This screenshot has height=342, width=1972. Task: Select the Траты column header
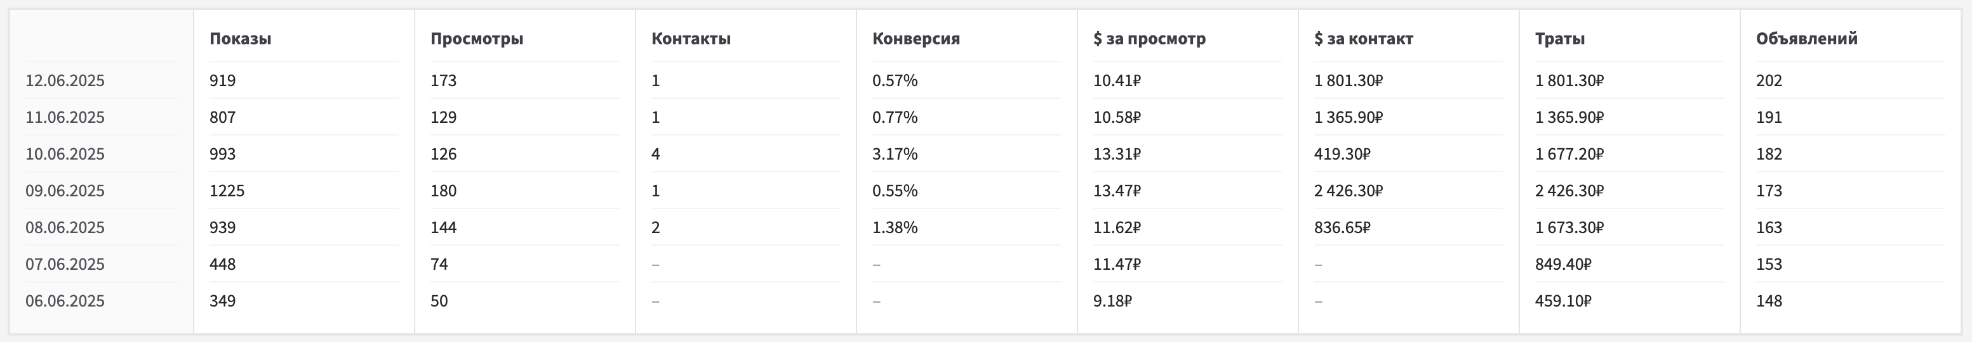coord(1560,38)
